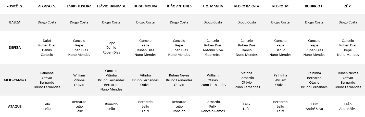Select the MEIO-CAMPO row label
The height and width of the screenshot is (117, 365).
click(x=15, y=80)
